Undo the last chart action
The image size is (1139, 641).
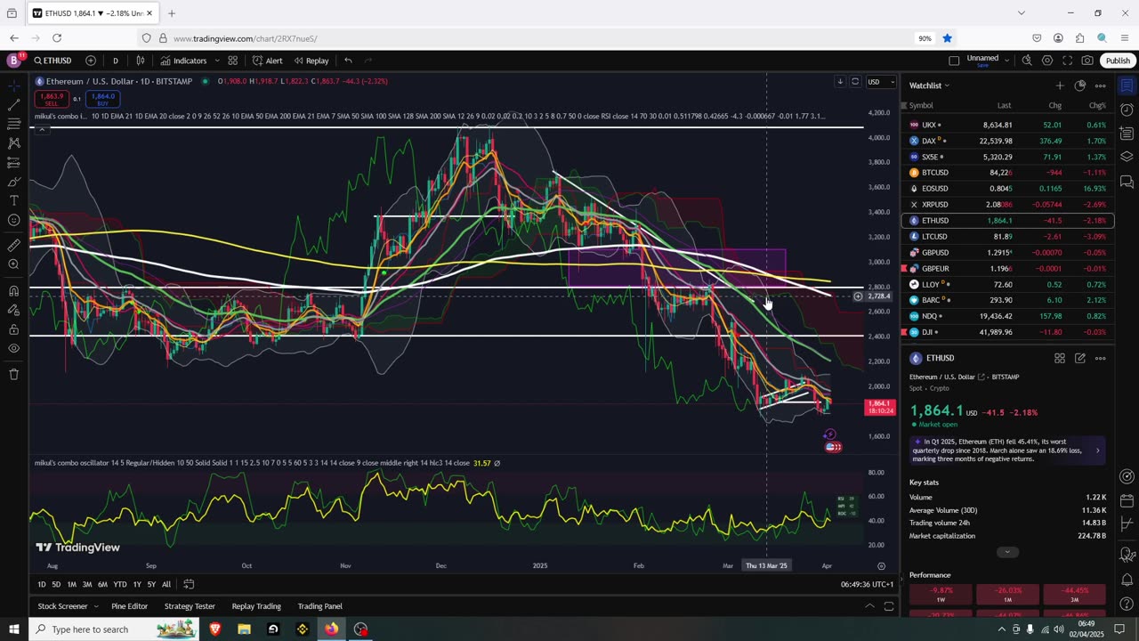pyautogui.click(x=348, y=61)
